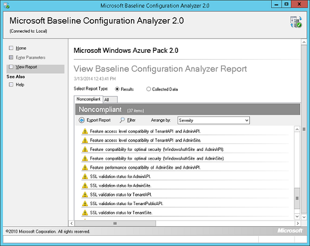Screen dimensions: 310x246
Task: Click main pane scroll down arrow
Action: (x=304, y=217)
